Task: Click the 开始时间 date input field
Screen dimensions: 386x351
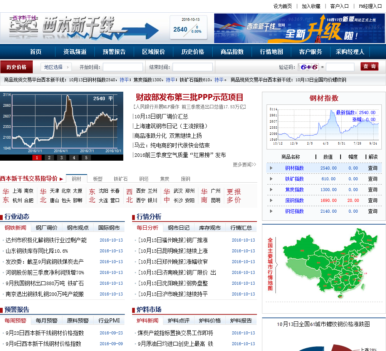Action: click(x=123, y=67)
